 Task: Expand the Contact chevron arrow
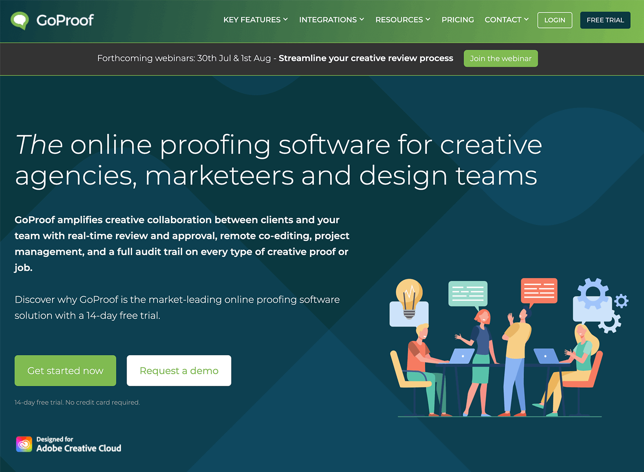click(x=526, y=19)
